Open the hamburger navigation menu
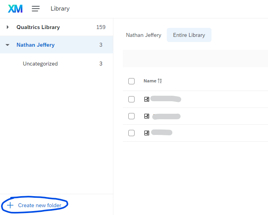 [36, 9]
